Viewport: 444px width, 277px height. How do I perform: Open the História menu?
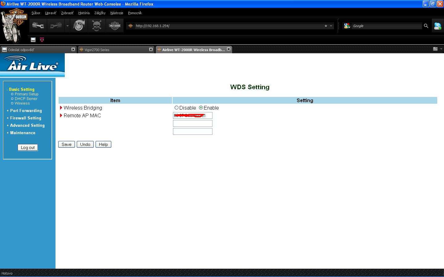click(84, 13)
